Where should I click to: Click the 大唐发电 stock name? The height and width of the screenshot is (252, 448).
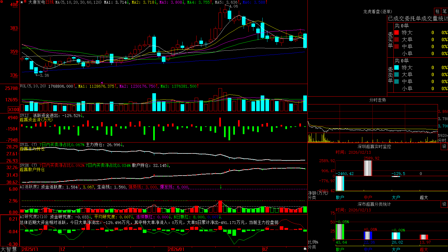(37, 2)
